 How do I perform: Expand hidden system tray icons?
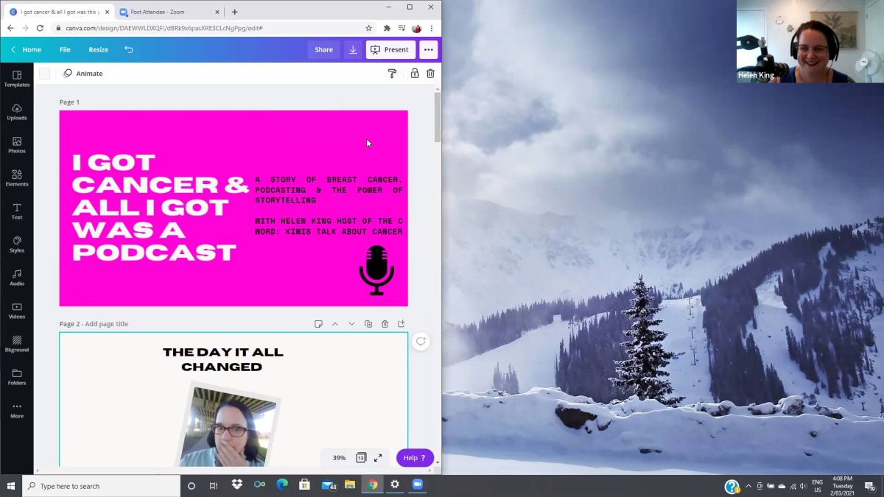coord(748,486)
